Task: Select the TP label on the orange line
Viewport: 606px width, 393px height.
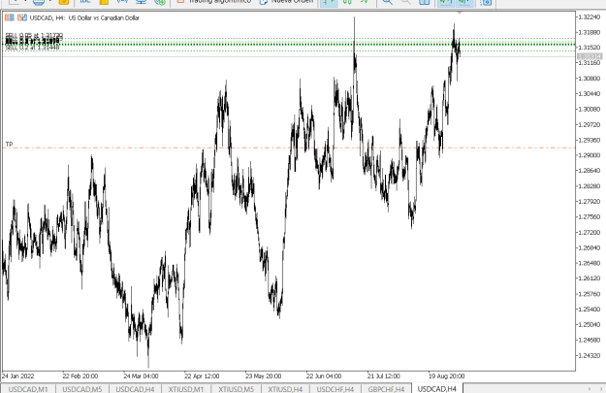Action: click(10, 145)
